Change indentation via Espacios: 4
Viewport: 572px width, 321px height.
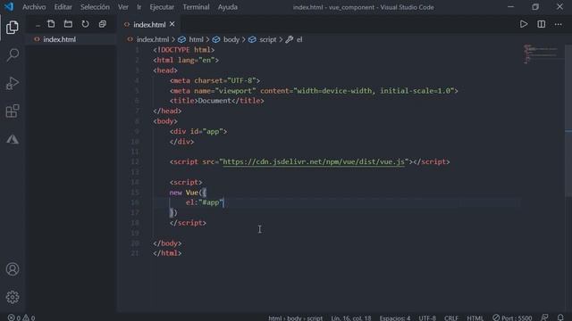[395, 317]
